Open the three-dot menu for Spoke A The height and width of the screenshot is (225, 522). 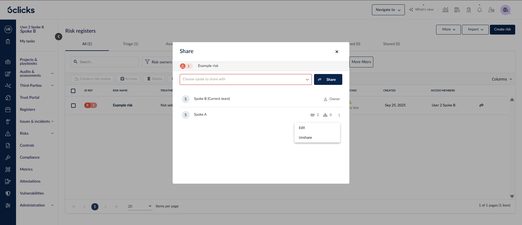pyautogui.click(x=339, y=115)
